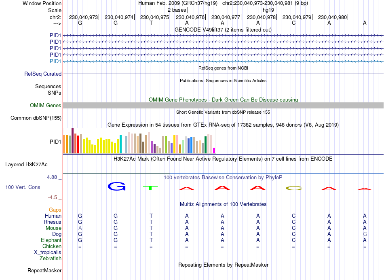Open the GTEx Gene Expression track title

click(x=223, y=125)
